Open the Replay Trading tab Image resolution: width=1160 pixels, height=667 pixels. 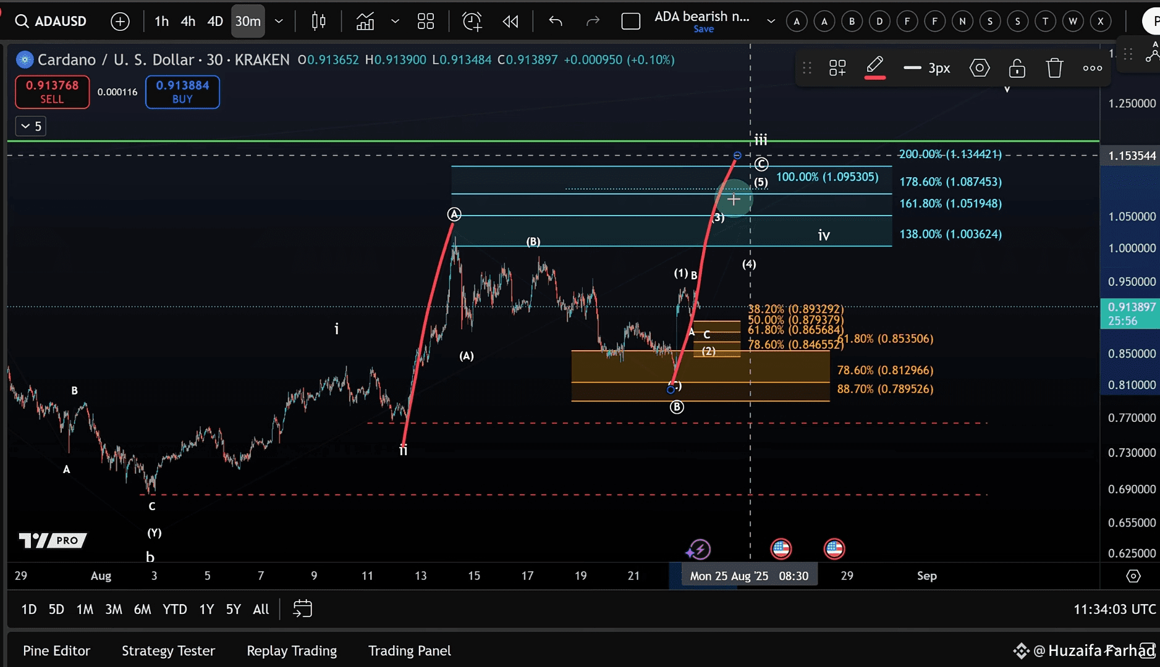(292, 650)
